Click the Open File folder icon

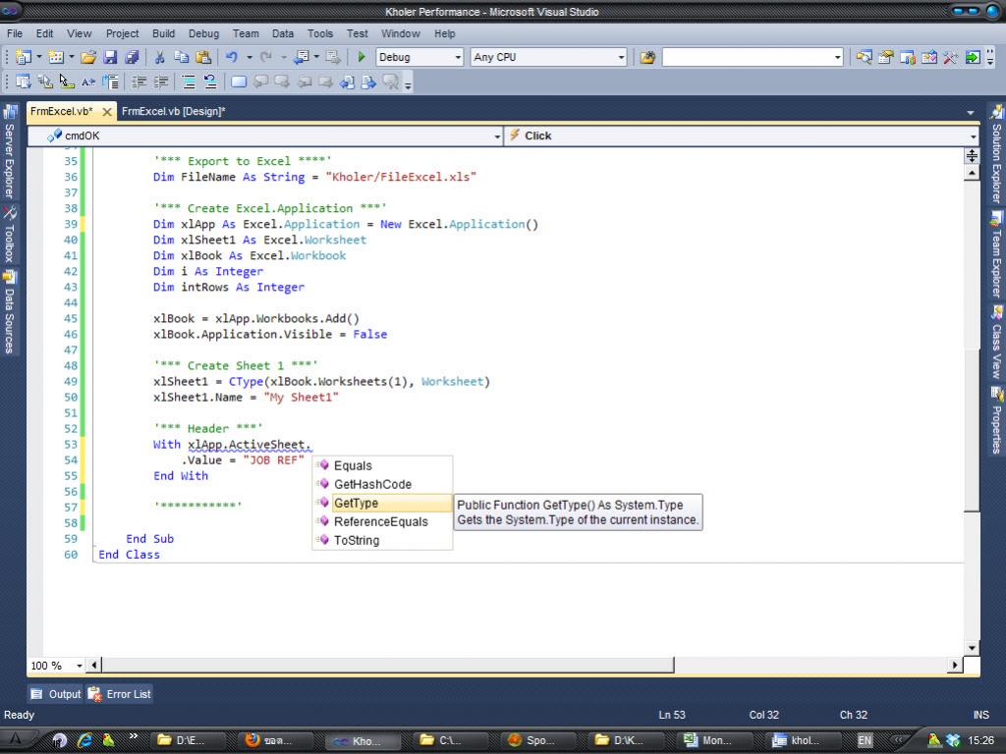(x=88, y=57)
